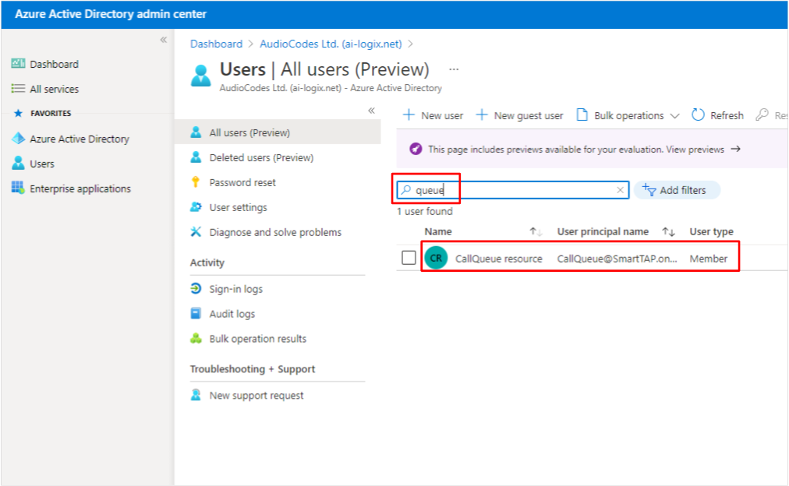The width and height of the screenshot is (789, 486).
Task: Click the New support request icon
Action: click(x=196, y=395)
